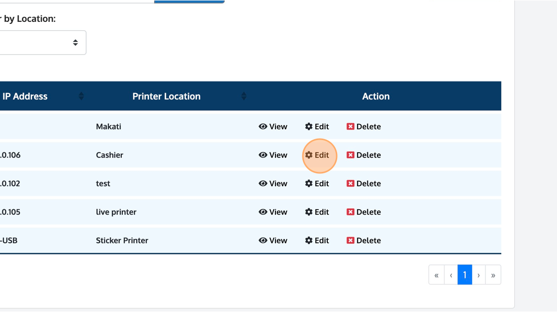
Task: Go to next page in pagination
Action: click(478, 275)
